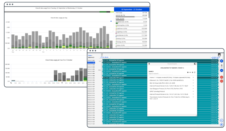Click the server icon at top right of packet view
The height and width of the screenshot is (131, 226).
tap(219, 55)
